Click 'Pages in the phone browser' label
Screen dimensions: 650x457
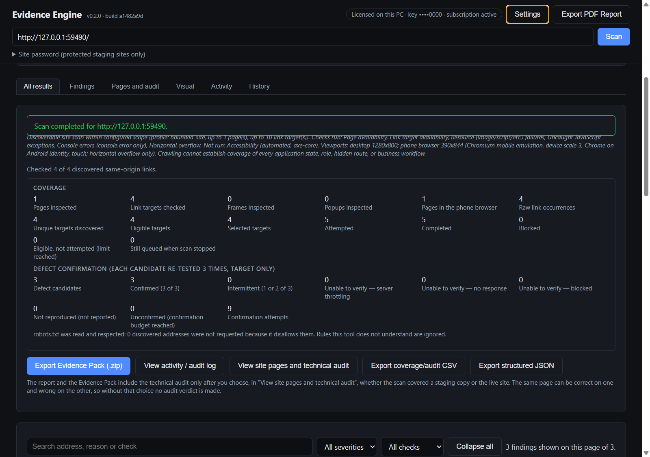pyautogui.click(x=459, y=208)
